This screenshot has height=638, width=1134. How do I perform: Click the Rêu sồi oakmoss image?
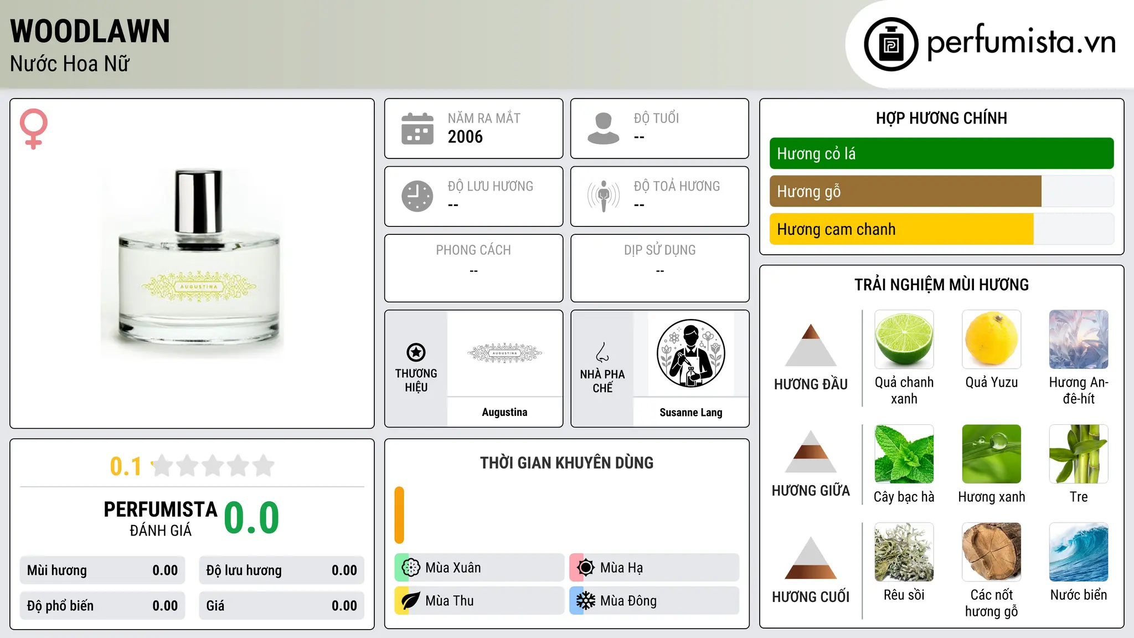(904, 552)
